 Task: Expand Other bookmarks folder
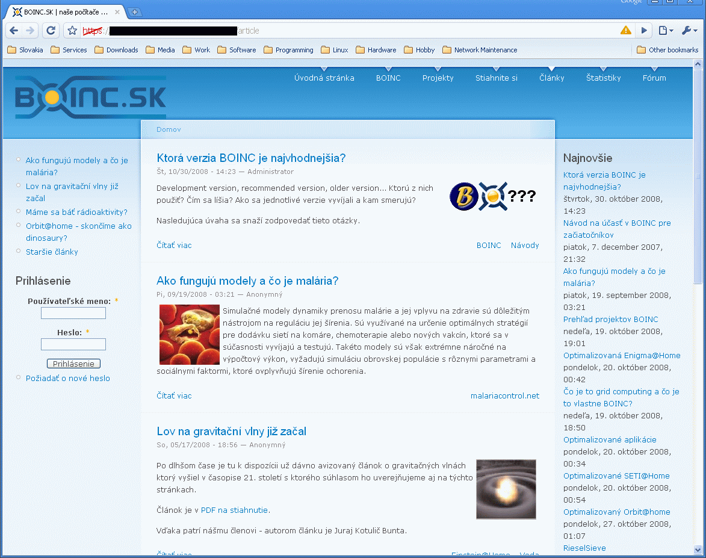click(x=667, y=50)
